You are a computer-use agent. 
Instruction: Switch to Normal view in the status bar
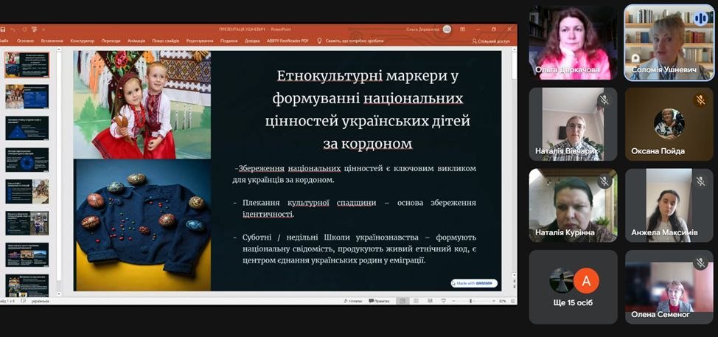pos(402,301)
